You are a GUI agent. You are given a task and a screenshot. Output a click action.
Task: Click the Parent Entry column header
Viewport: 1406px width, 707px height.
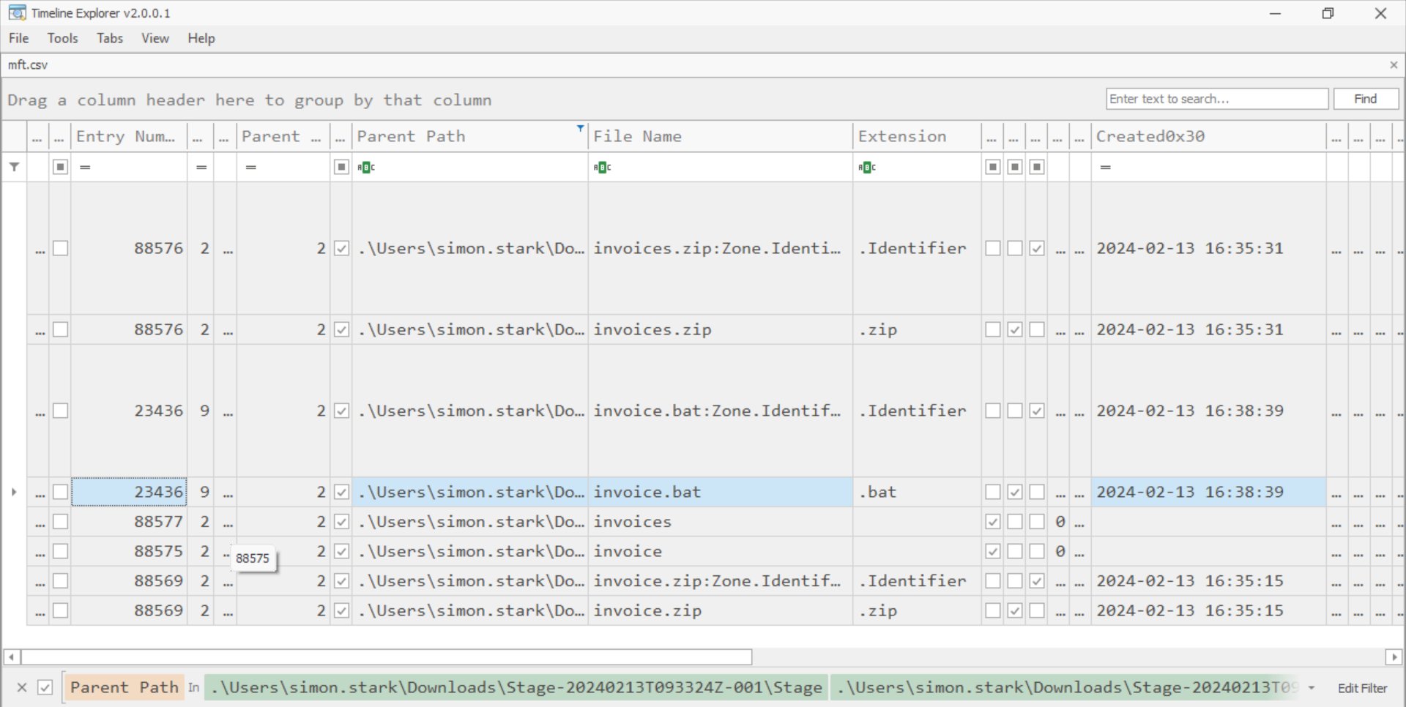click(x=282, y=136)
